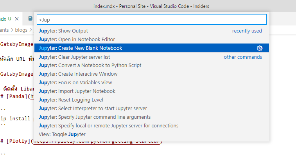Select Specify local or remote Jupyter server
The image size is (296, 156).
152,126
